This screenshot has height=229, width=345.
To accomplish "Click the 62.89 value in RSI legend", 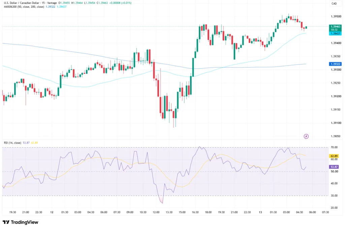I will pyautogui.click(x=34, y=143).
